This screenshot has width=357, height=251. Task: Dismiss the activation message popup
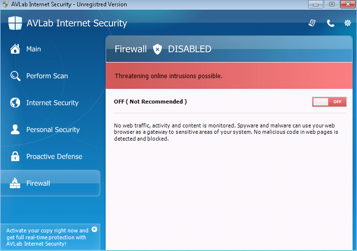point(94,229)
